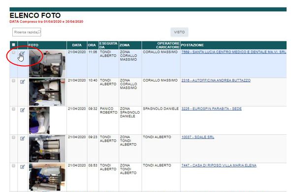Click the red DATA Compreso tra filter text
291x192 pixels.
46,22
